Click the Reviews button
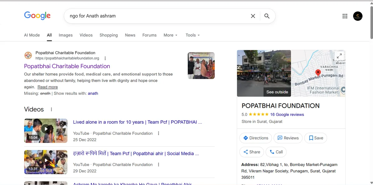Image resolution: width=373 pixels, height=185 pixels. point(288,138)
